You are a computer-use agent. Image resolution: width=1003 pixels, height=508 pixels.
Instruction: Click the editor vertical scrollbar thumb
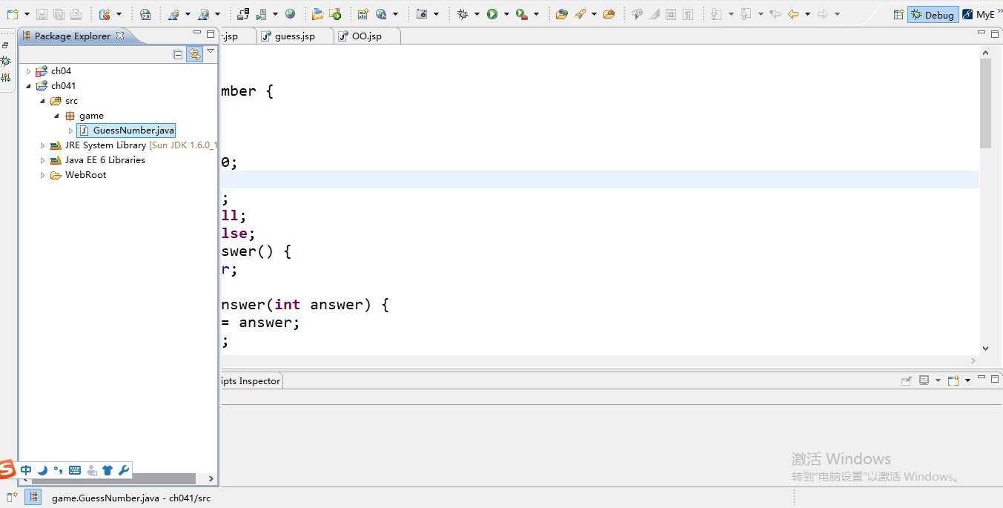(x=985, y=103)
